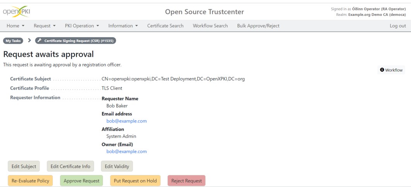Log out of the session

coord(397,25)
